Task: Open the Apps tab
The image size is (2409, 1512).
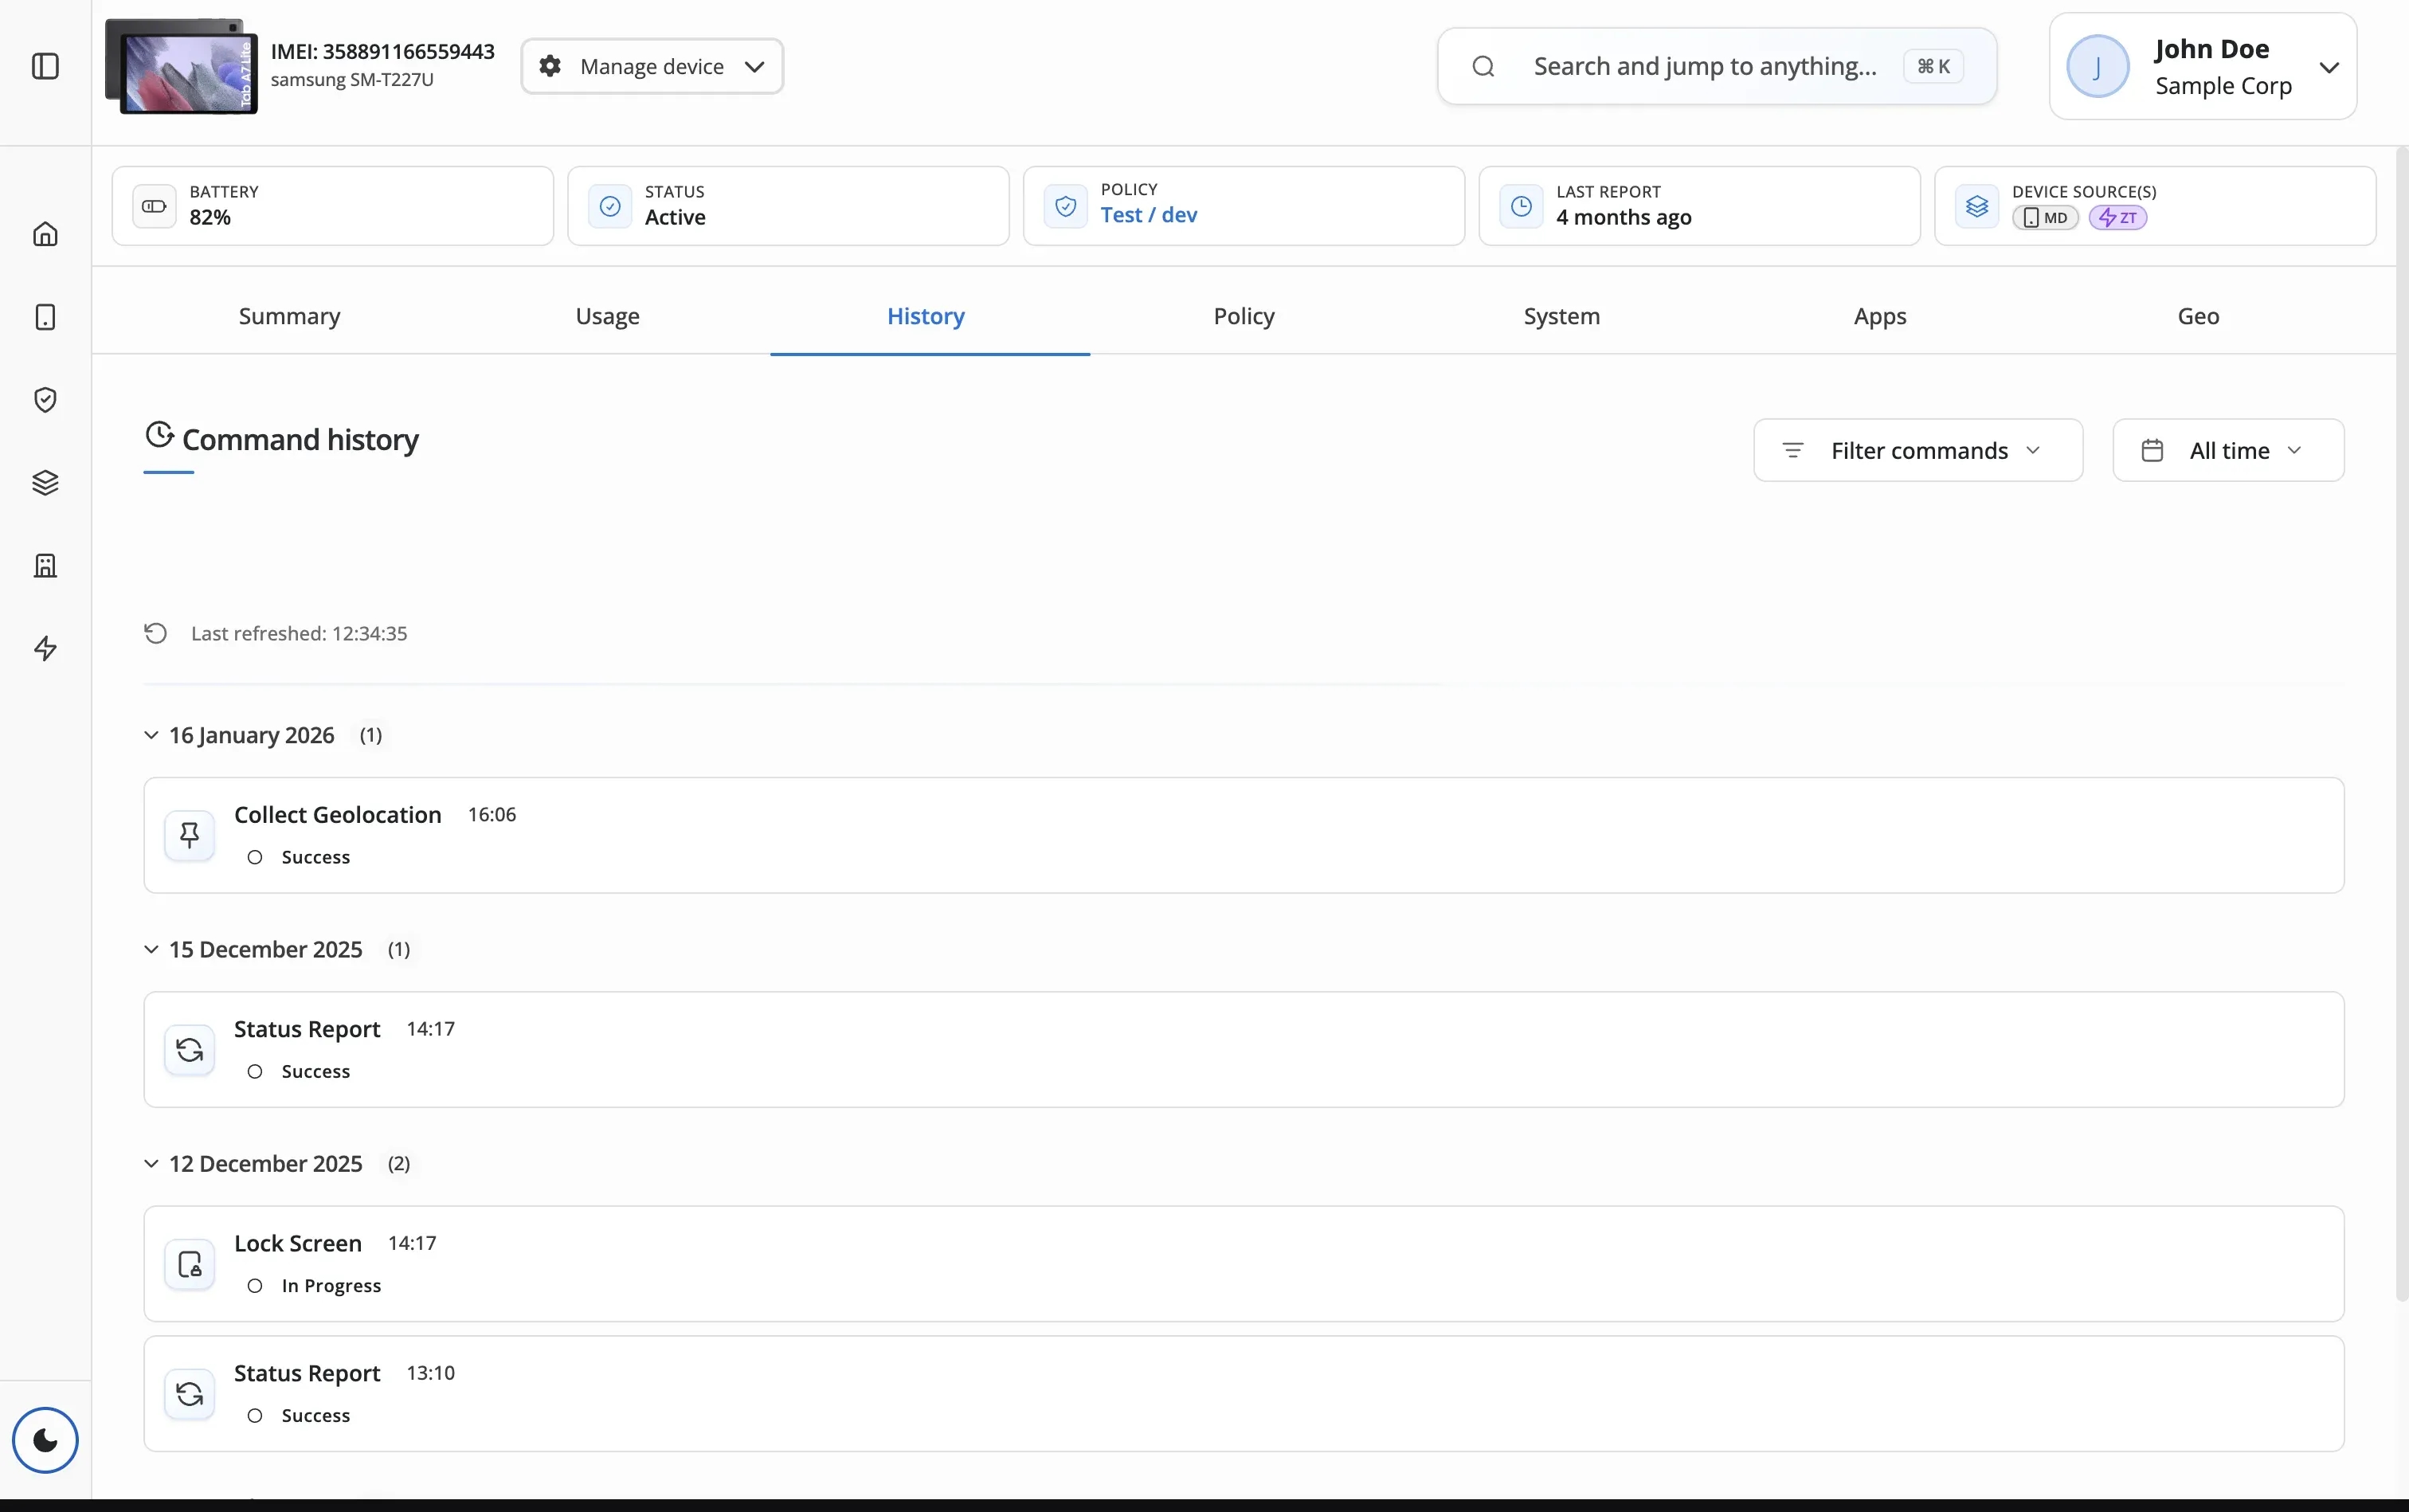Action: [1879, 316]
